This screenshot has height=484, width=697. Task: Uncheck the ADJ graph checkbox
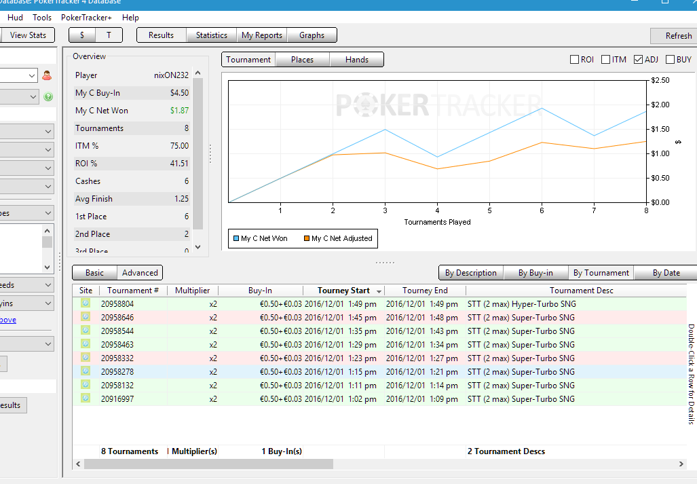click(638, 60)
